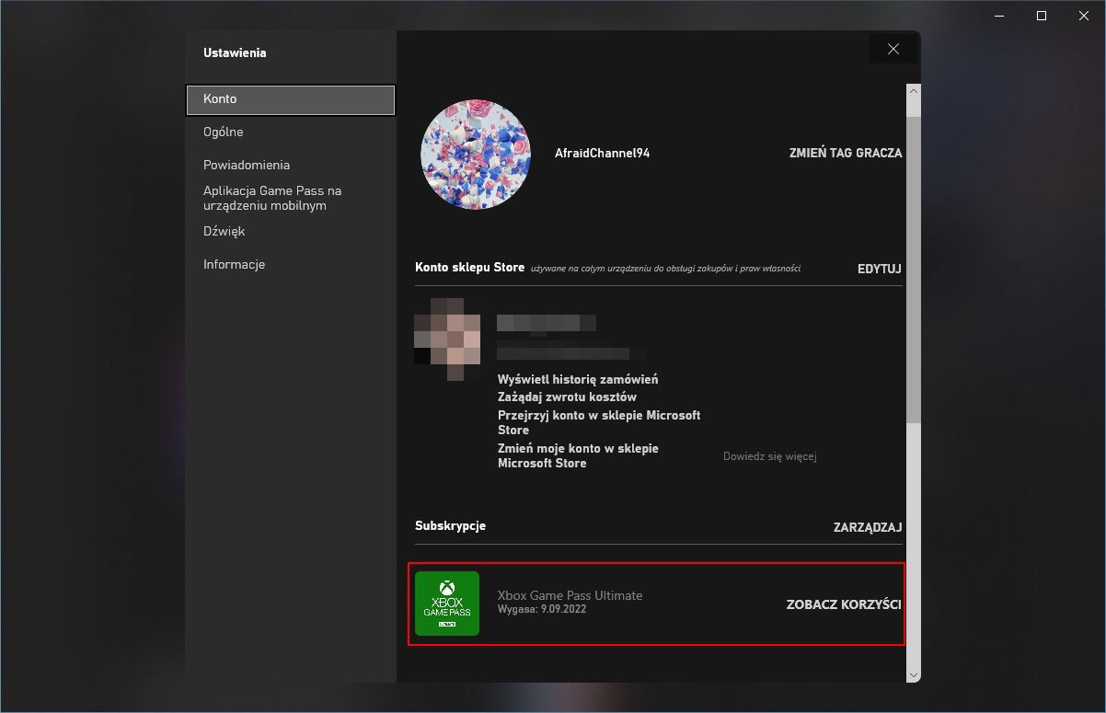The image size is (1106, 713).
Task: Click Zażądaj zwrotu kosztów link
Action: [x=567, y=397]
